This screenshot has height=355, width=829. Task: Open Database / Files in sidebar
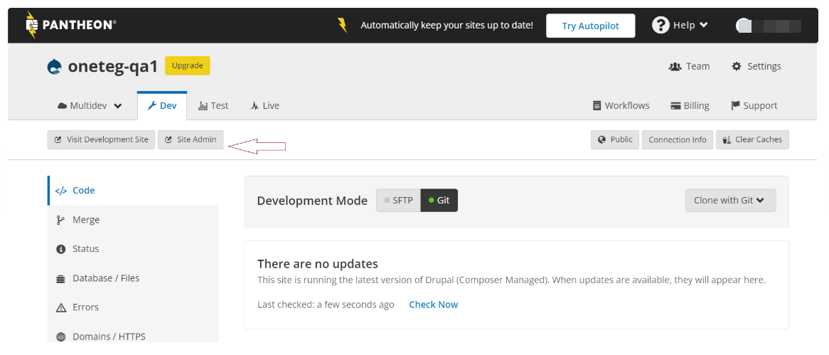point(106,278)
